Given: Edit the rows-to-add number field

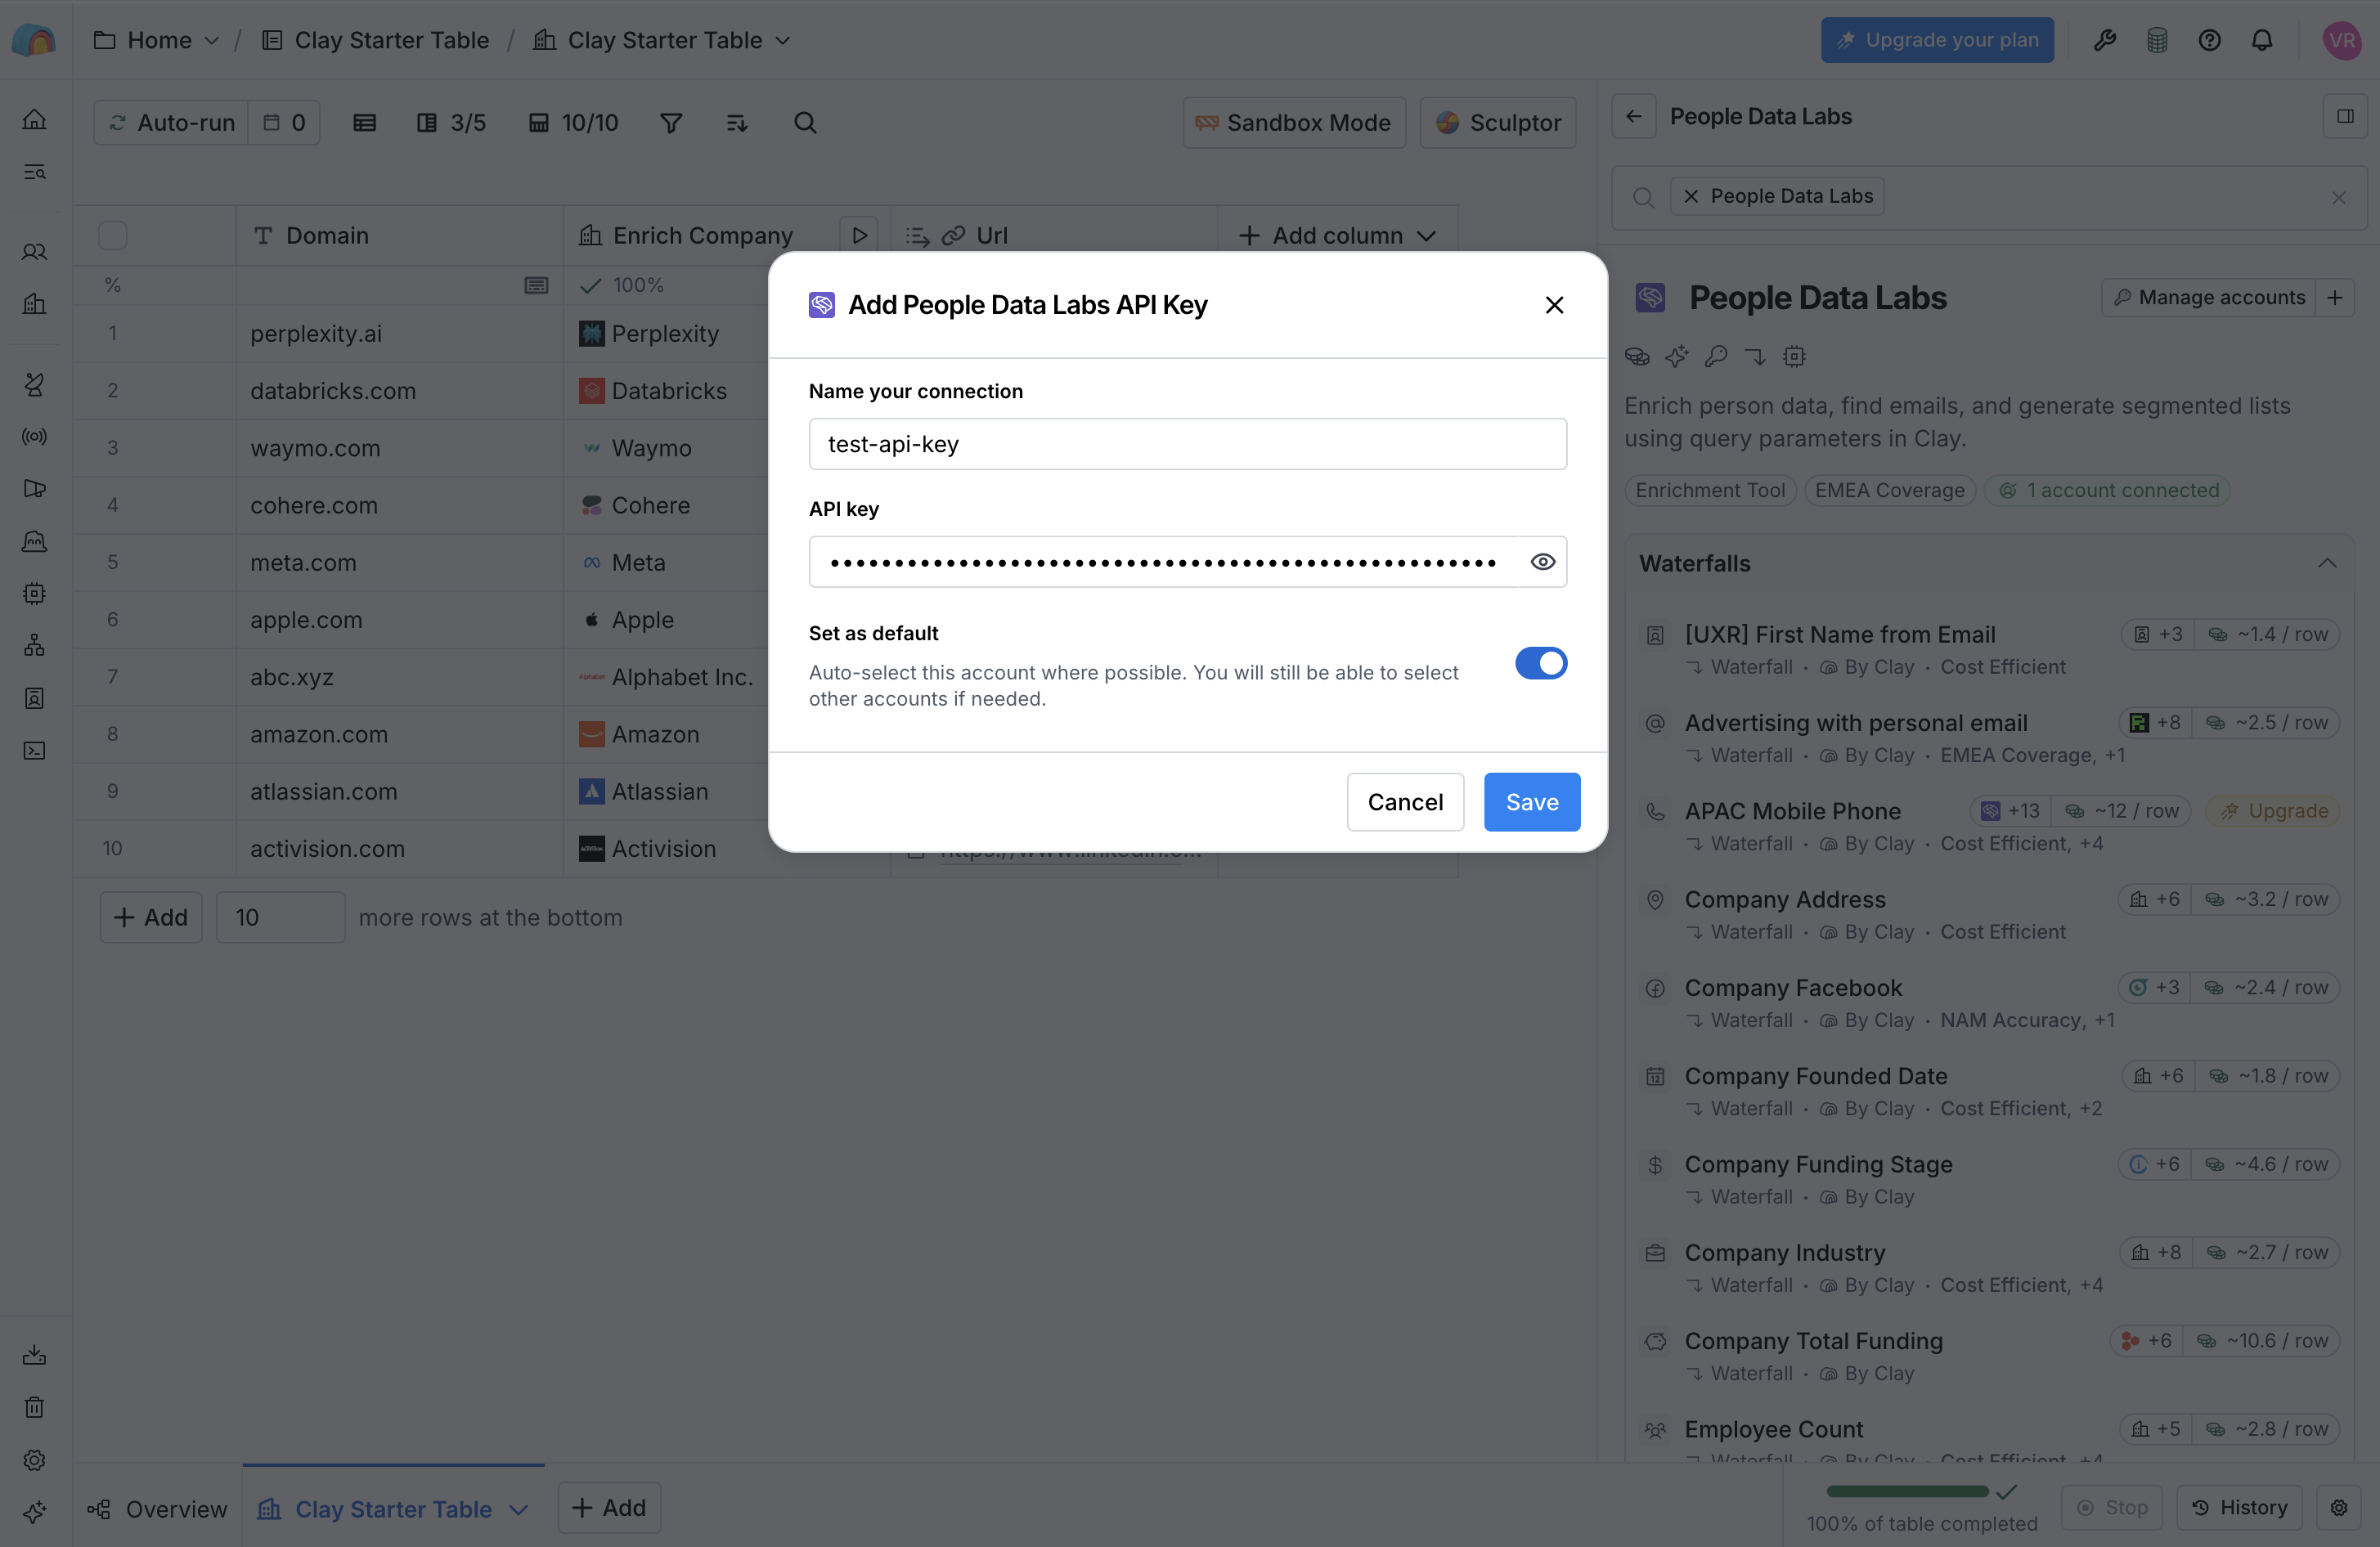Looking at the screenshot, I should pyautogui.click(x=280, y=917).
